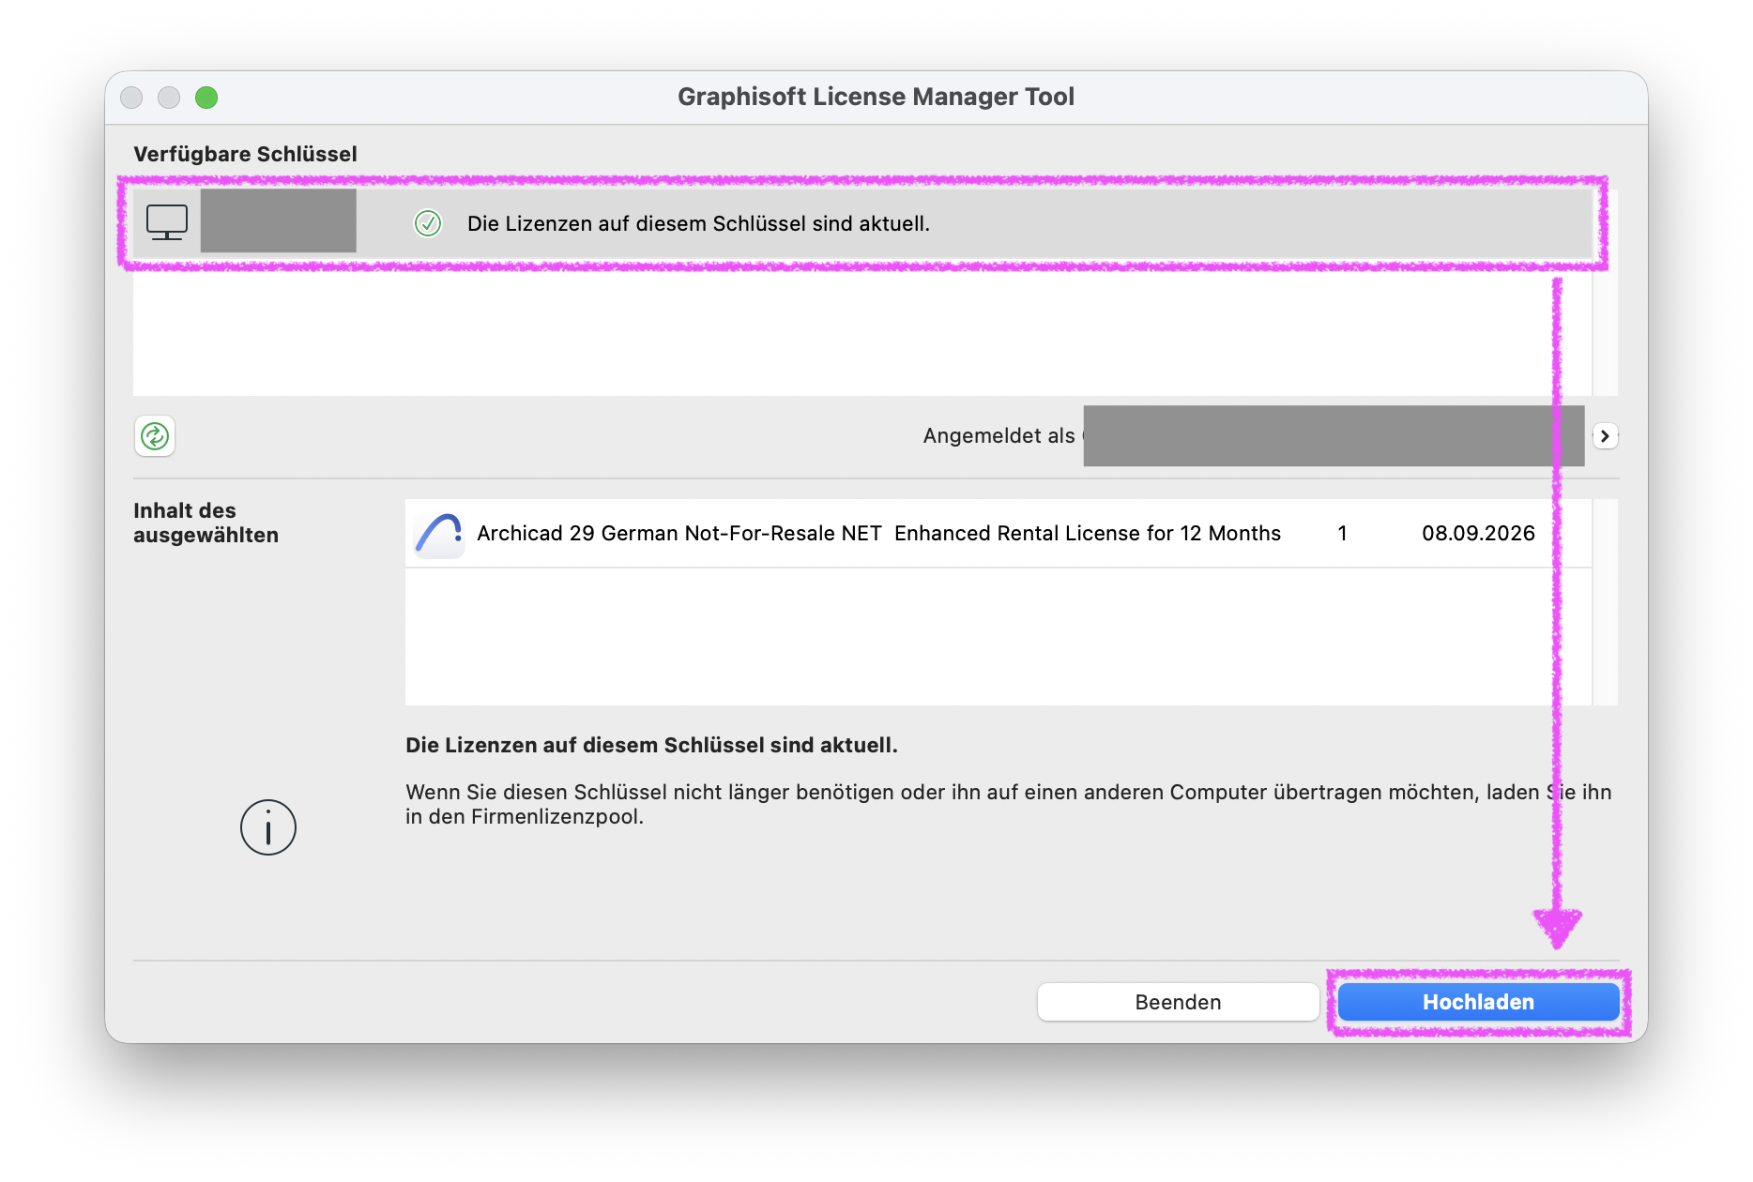1753x1182 pixels.
Task: Open account details via chevron arrow
Action: coord(1605,436)
